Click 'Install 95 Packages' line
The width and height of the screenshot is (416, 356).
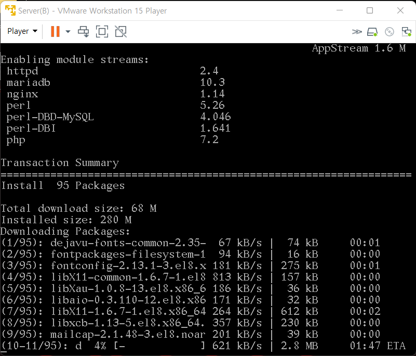(x=63, y=186)
